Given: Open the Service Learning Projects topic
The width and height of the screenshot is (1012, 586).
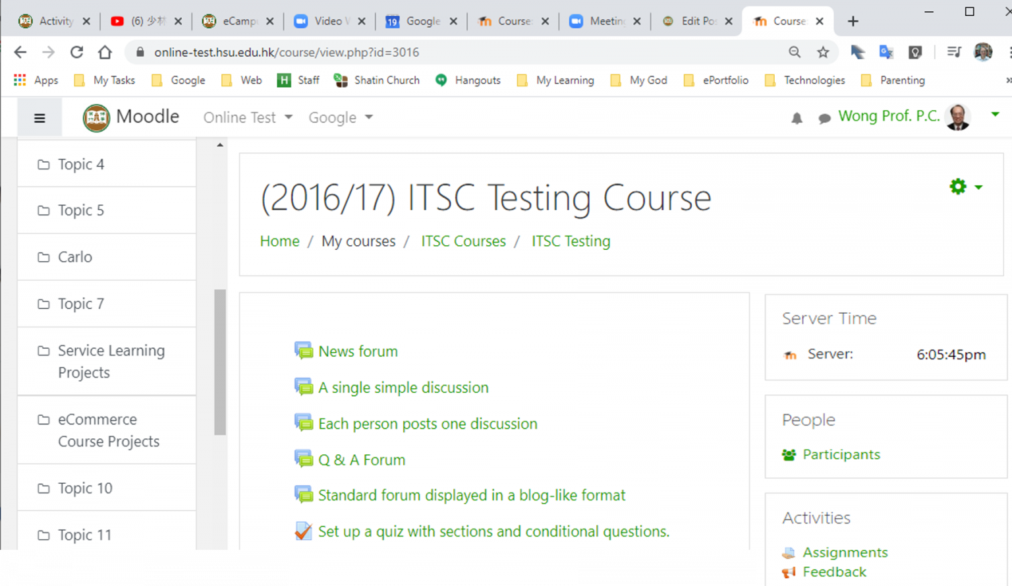Looking at the screenshot, I should click(x=111, y=361).
